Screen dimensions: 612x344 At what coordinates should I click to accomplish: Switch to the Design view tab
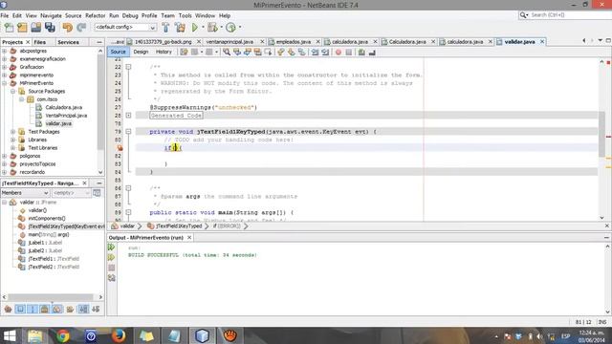pyautogui.click(x=141, y=52)
